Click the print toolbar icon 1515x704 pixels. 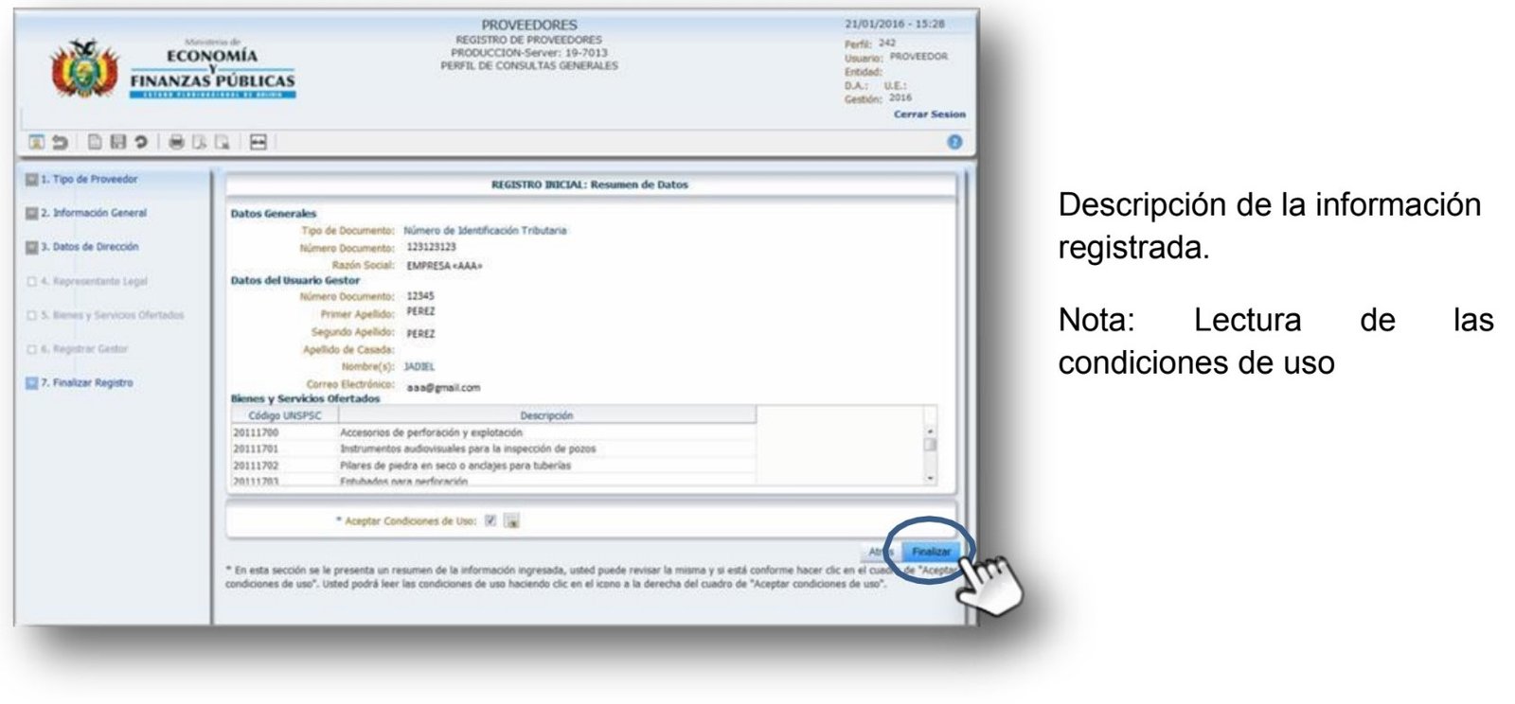tap(176, 142)
